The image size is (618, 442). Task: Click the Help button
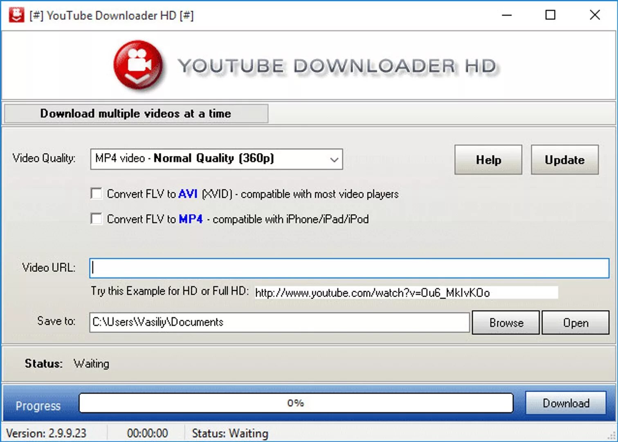[x=488, y=160]
